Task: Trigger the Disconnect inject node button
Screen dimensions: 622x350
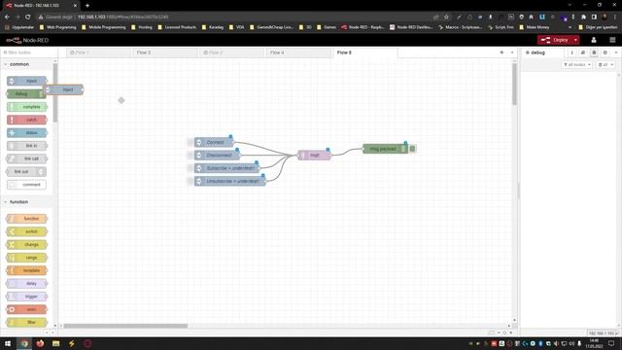Action: (190, 156)
